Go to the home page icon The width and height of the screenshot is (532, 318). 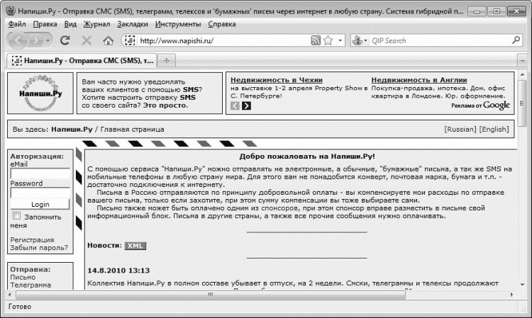[x=109, y=41]
